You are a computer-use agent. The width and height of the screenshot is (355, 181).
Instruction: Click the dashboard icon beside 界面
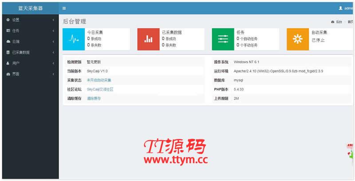(x=8, y=74)
